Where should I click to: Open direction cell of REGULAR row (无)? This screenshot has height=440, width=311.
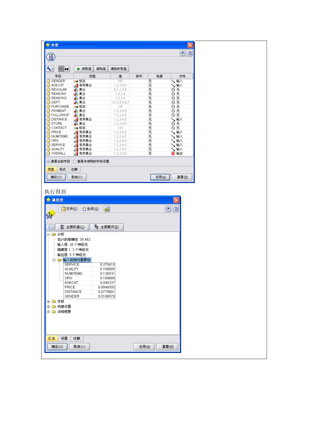[x=182, y=89]
